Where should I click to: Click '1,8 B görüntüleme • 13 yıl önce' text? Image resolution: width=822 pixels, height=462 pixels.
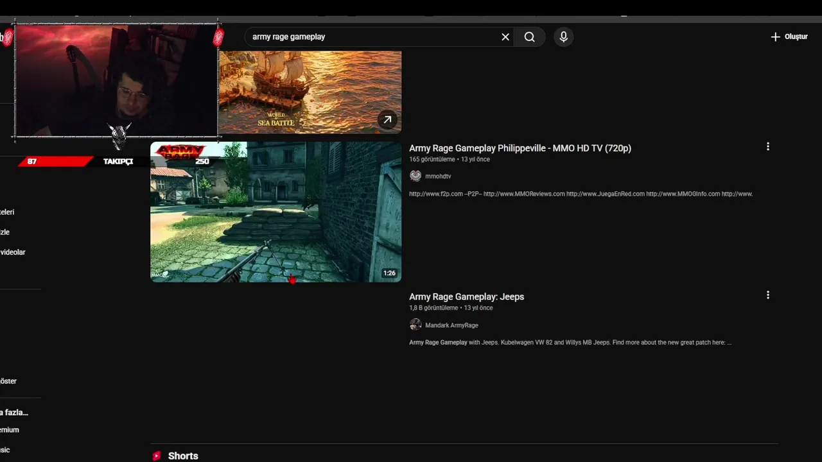(x=451, y=308)
